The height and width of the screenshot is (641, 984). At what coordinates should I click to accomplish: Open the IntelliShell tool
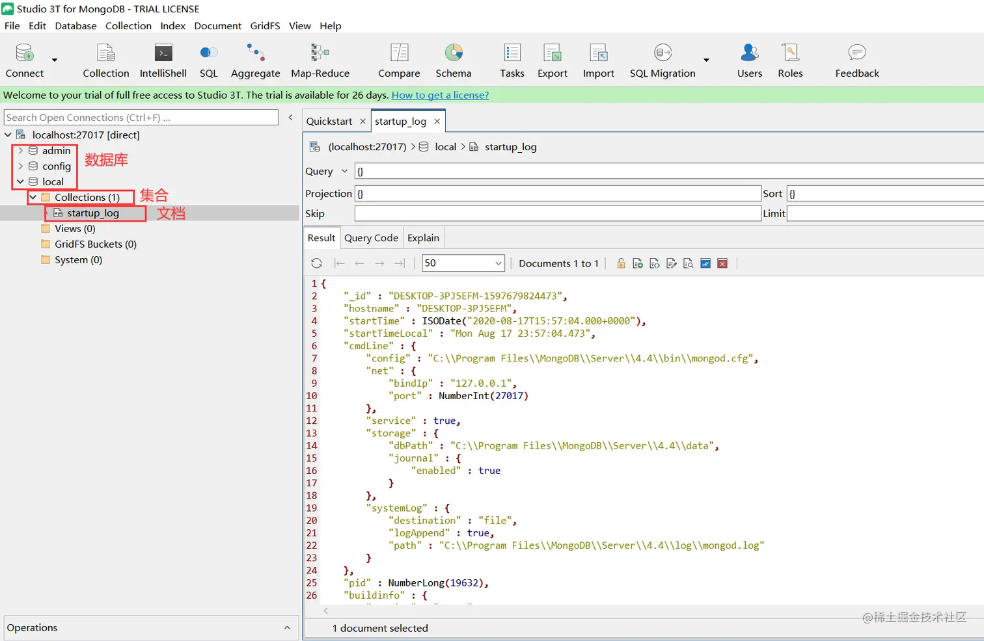(163, 60)
